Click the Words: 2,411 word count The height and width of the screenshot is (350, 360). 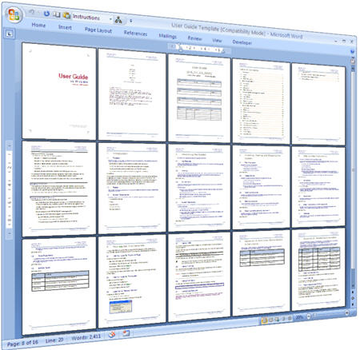point(86,337)
